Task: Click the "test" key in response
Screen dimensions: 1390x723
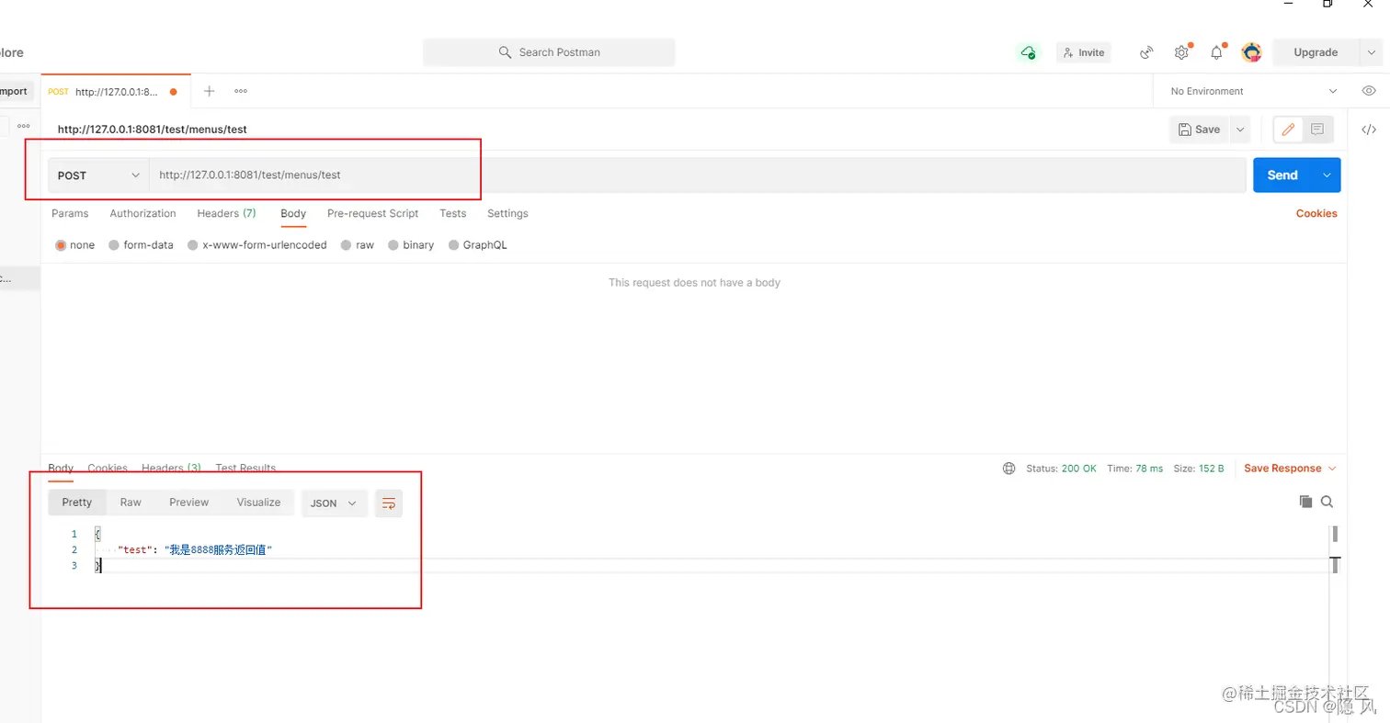Action: click(136, 549)
